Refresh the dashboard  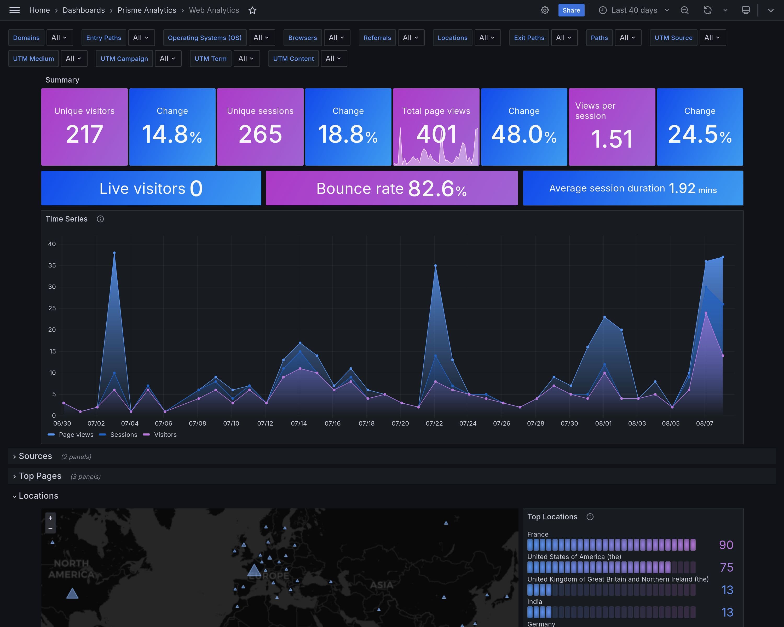coord(707,10)
